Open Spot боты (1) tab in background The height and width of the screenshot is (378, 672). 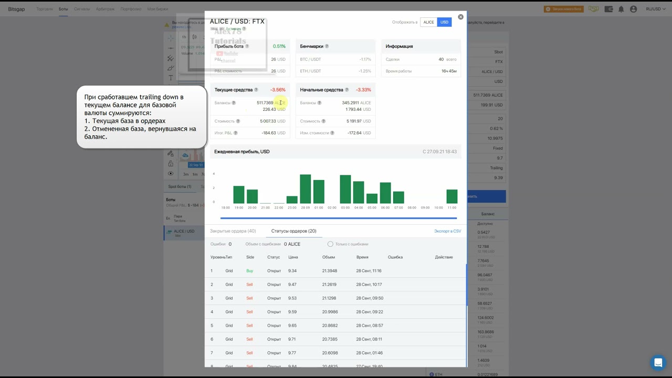point(180,186)
